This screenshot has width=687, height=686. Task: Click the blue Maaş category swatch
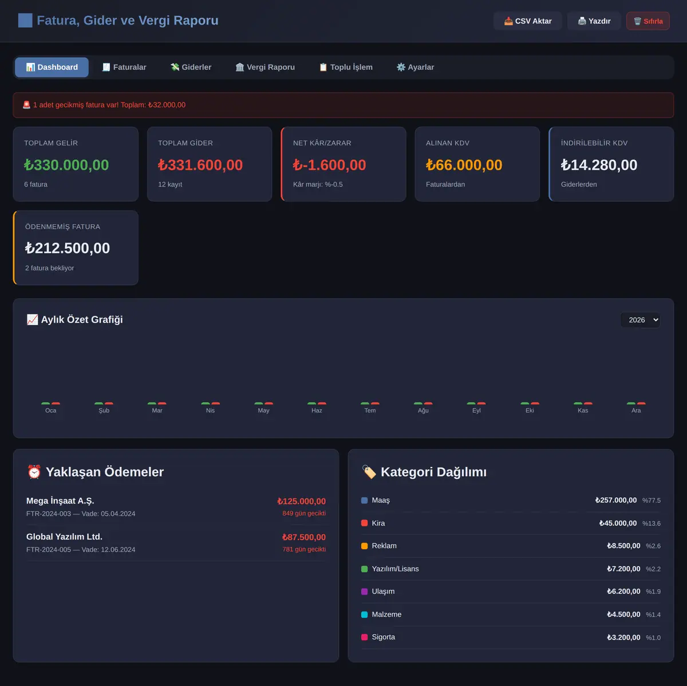[x=365, y=500]
